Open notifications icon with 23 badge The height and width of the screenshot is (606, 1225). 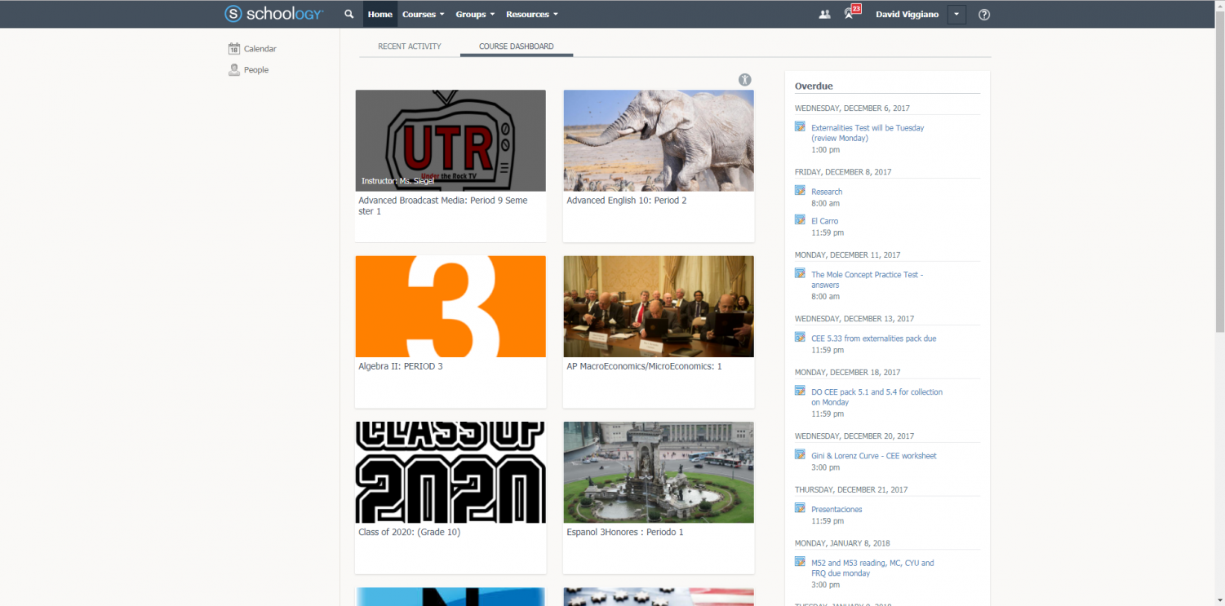pos(852,12)
